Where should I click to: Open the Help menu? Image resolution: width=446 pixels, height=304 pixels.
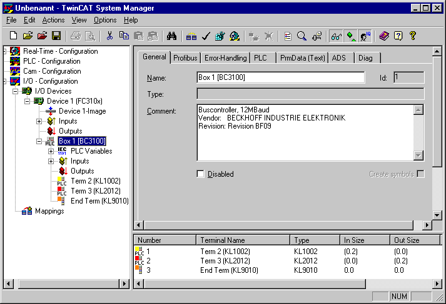coord(131,20)
